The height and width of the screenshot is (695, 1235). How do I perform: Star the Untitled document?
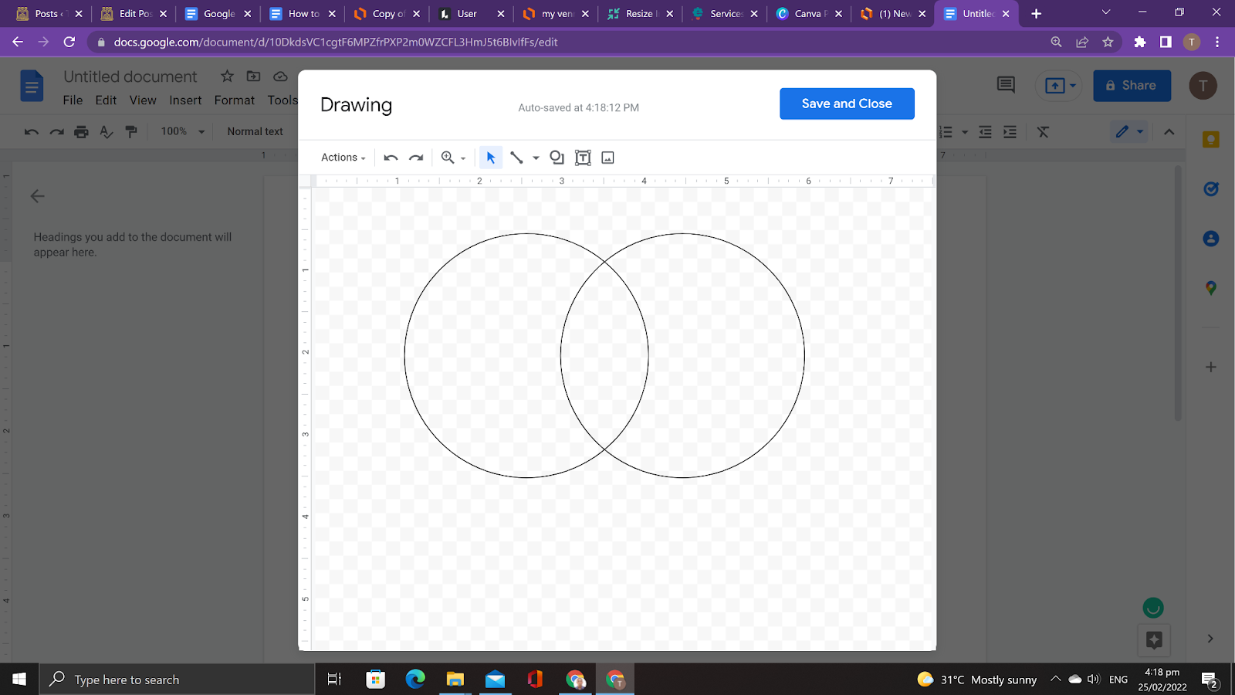tap(227, 76)
